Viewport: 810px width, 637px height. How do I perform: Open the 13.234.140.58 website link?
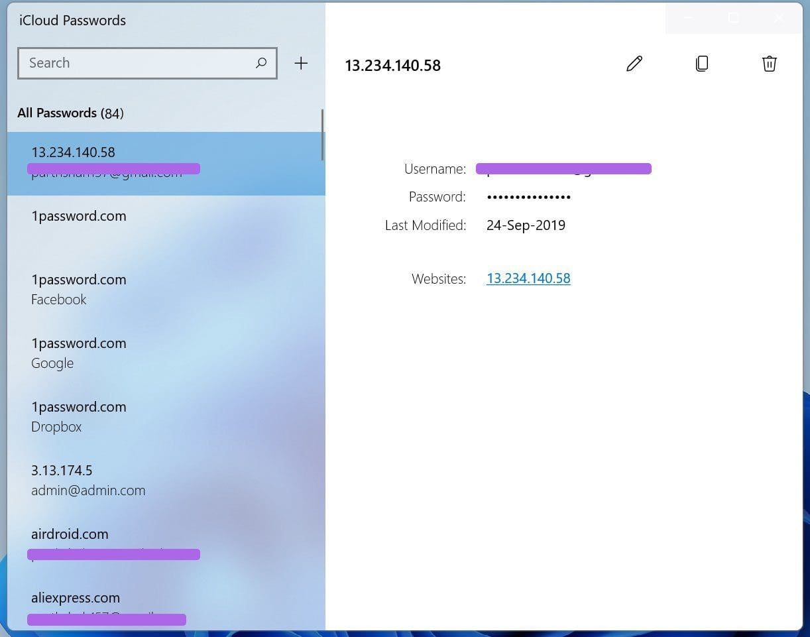click(x=528, y=278)
